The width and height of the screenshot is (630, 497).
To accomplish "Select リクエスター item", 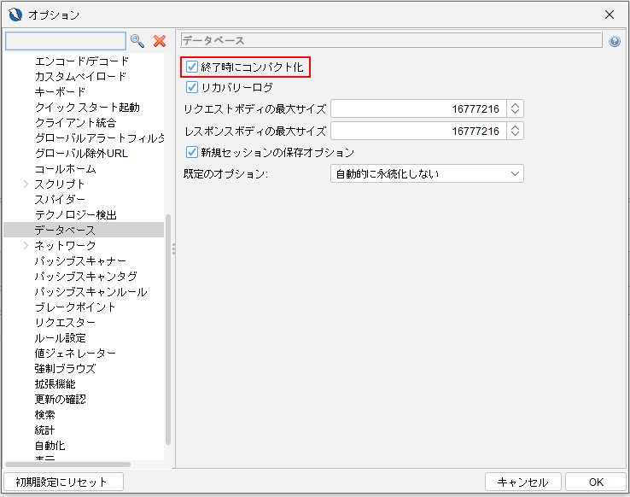I will click(x=65, y=322).
